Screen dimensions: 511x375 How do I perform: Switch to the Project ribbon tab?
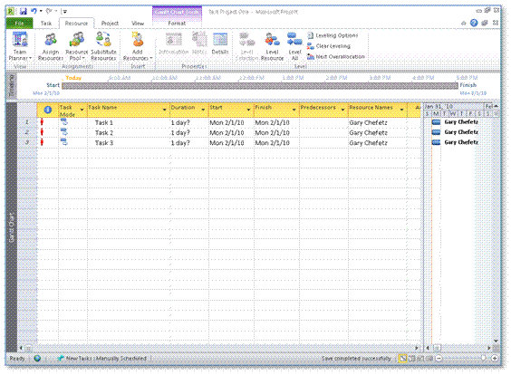coord(110,24)
